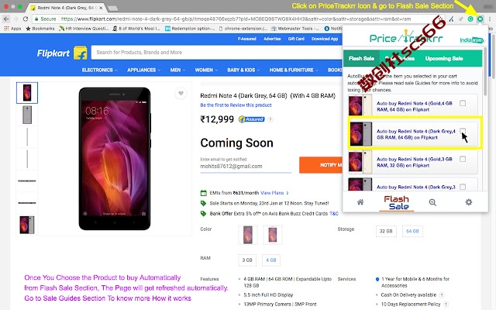Viewport: 496px width, 310px height.
Task: Select second phone color swatch
Action: pyautogui.click(x=272, y=235)
